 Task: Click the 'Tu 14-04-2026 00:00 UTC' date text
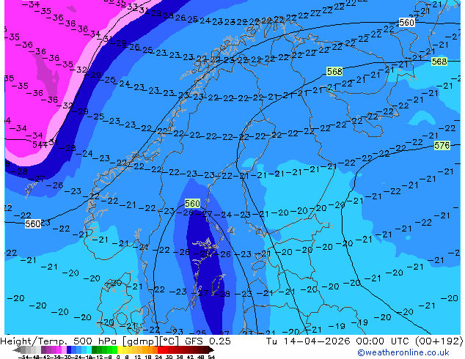click(x=338, y=341)
